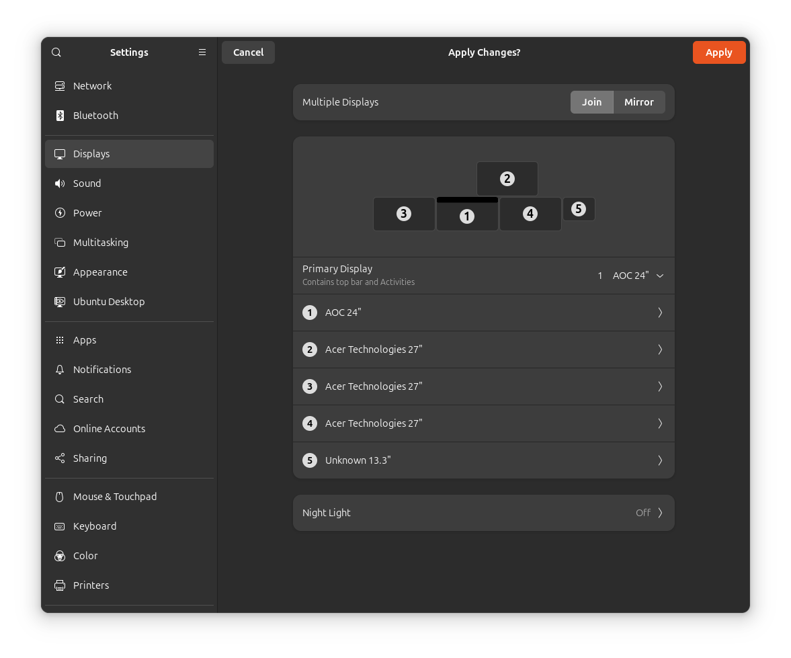The height and width of the screenshot is (658, 791).
Task: Select display 2 in the arrangement preview
Action: pos(507,179)
